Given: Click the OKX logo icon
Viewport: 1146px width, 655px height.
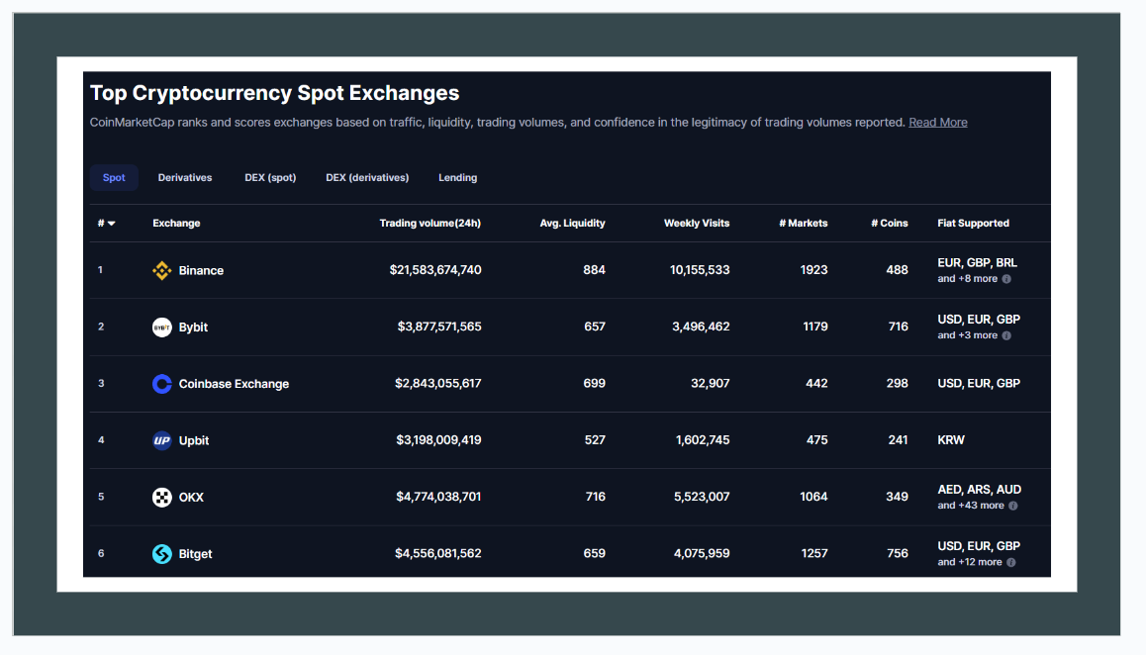Looking at the screenshot, I should pos(161,497).
